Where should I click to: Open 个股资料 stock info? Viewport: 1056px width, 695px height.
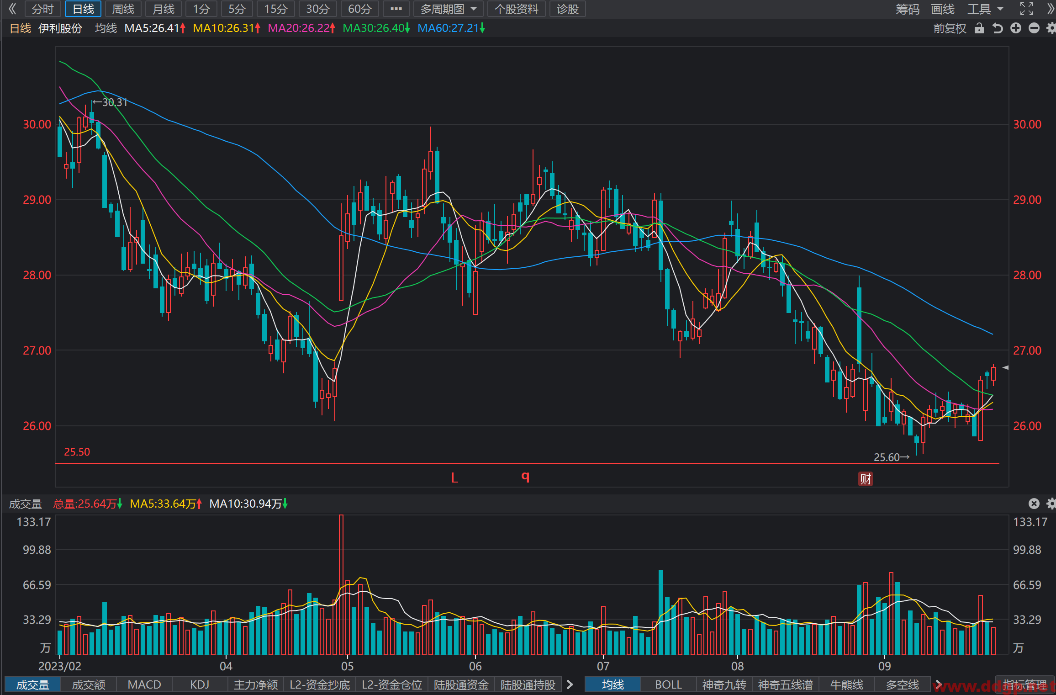(x=517, y=9)
